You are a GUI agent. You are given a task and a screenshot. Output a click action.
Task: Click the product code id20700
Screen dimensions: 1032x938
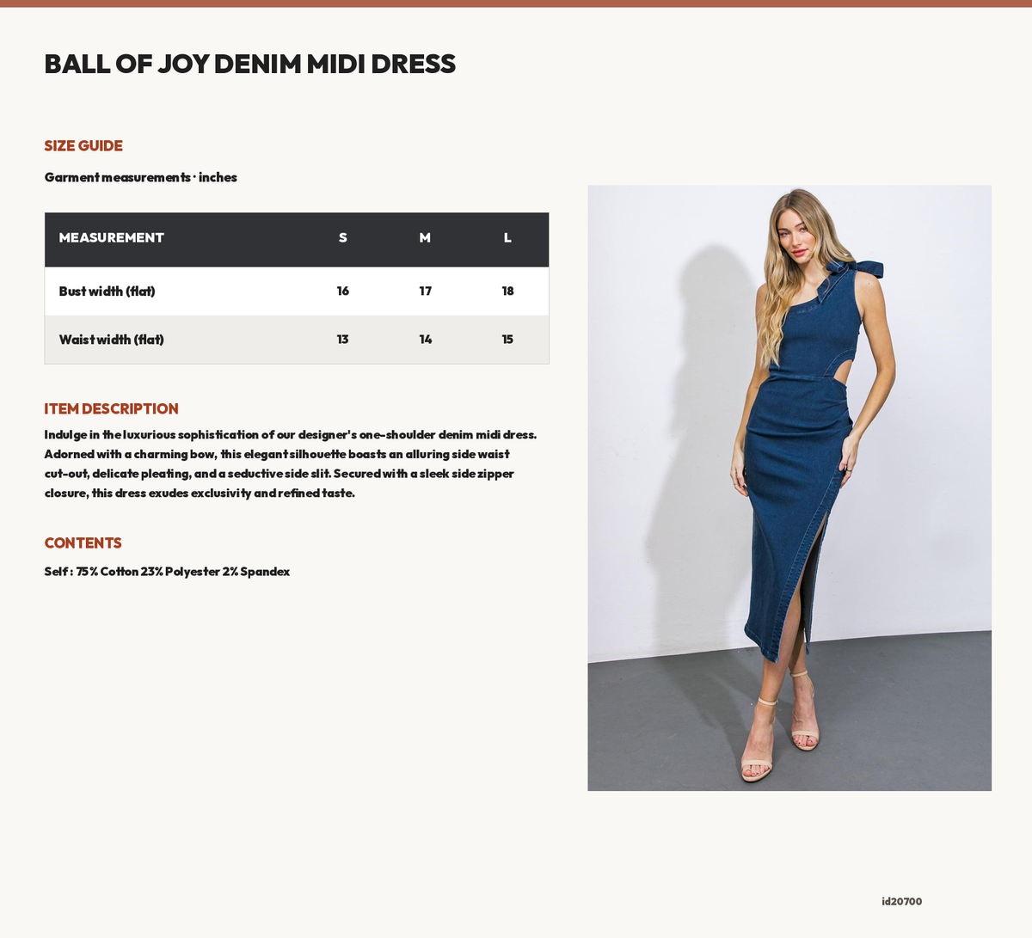pyautogui.click(x=901, y=902)
